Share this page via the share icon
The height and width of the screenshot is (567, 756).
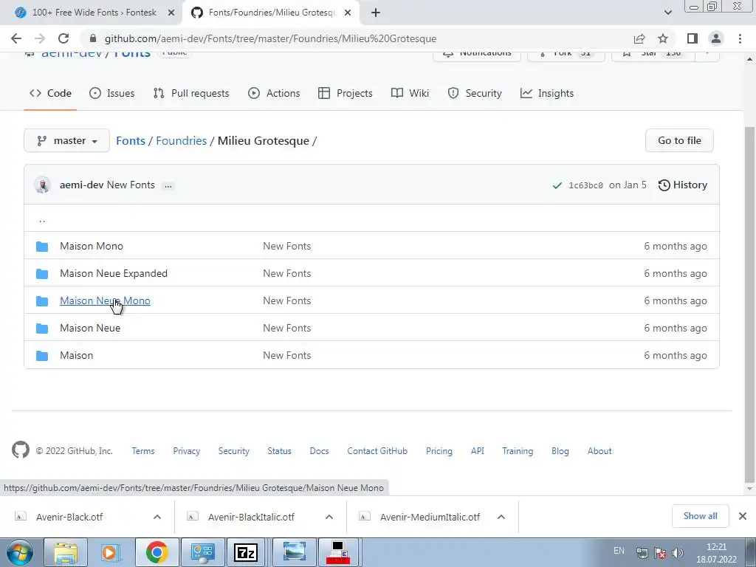639,38
